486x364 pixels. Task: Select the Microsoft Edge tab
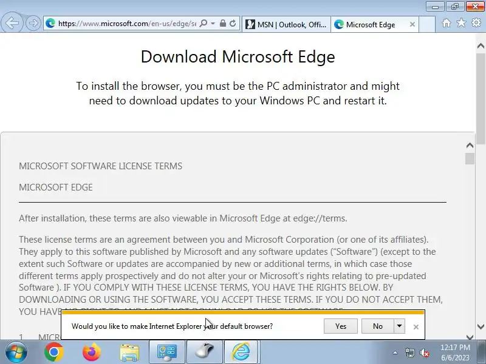point(375,24)
